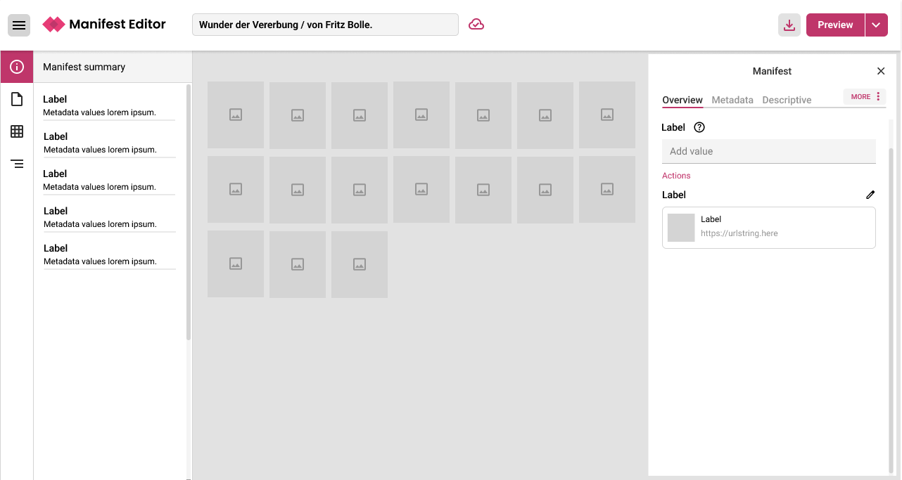Click the Add value label field
The image size is (902, 480).
point(769,151)
